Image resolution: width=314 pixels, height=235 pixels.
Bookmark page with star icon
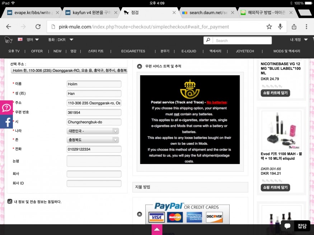(269, 27)
